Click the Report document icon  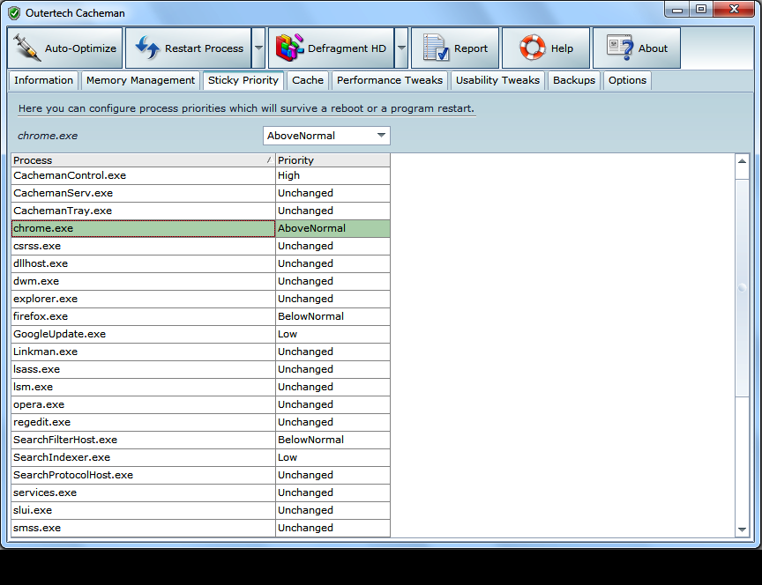pyautogui.click(x=436, y=48)
